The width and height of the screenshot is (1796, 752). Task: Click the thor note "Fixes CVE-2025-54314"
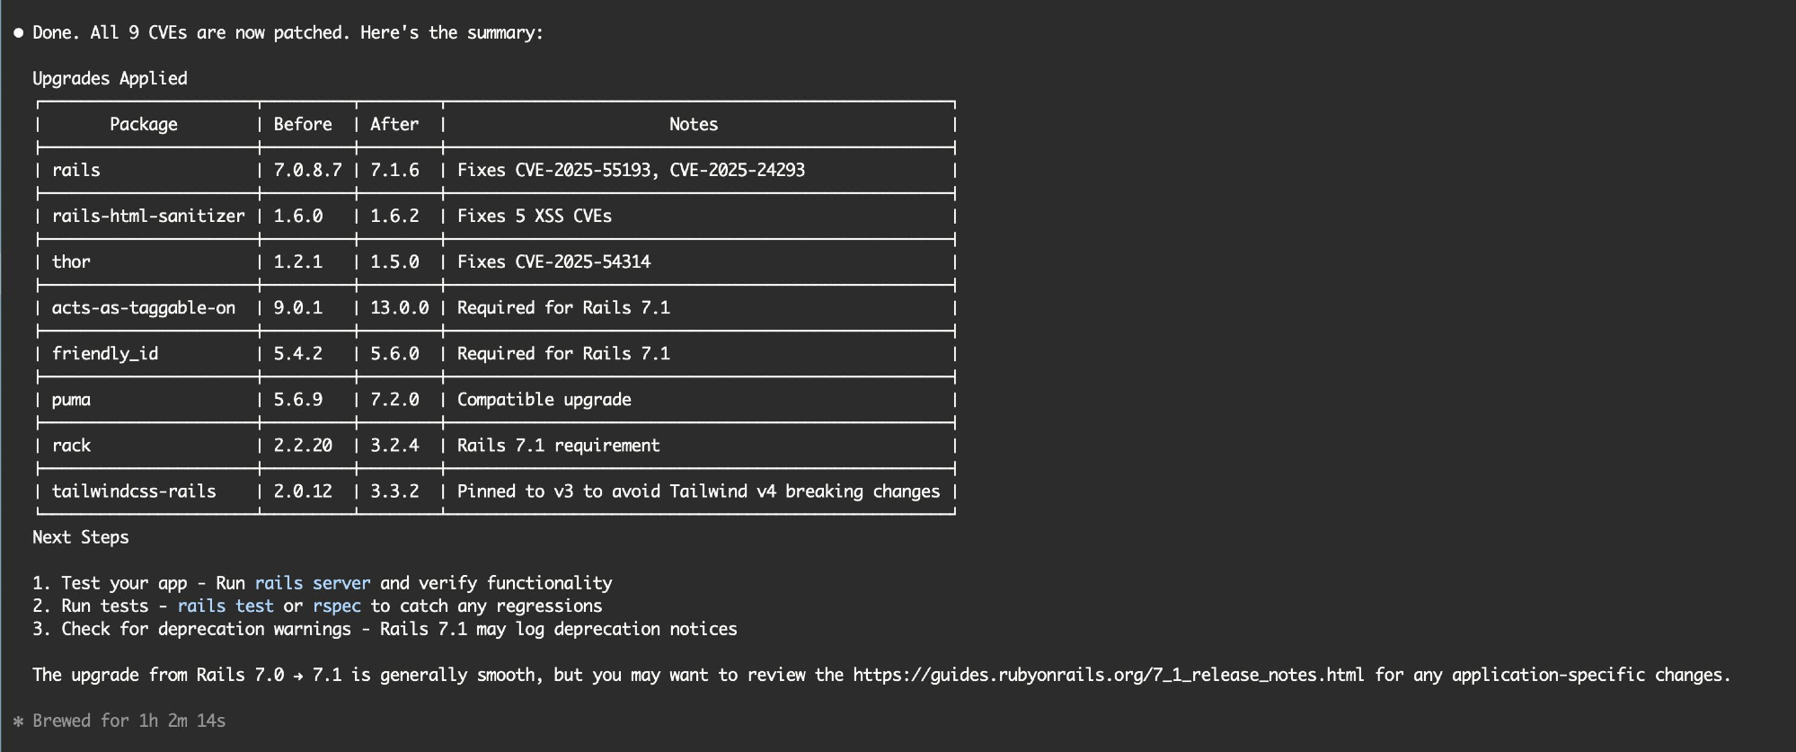point(553,262)
